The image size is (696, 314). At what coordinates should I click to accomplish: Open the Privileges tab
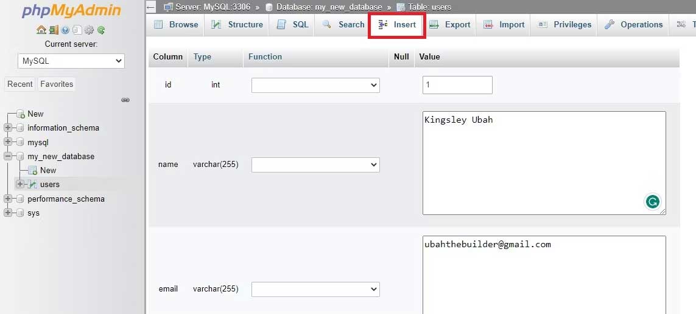[564, 25]
